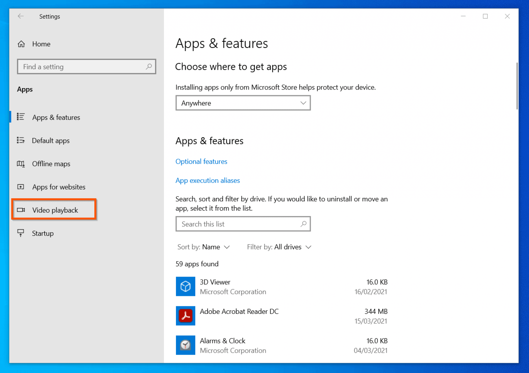This screenshot has height=373, width=529.
Task: Select the Default apps icon
Action: click(21, 140)
